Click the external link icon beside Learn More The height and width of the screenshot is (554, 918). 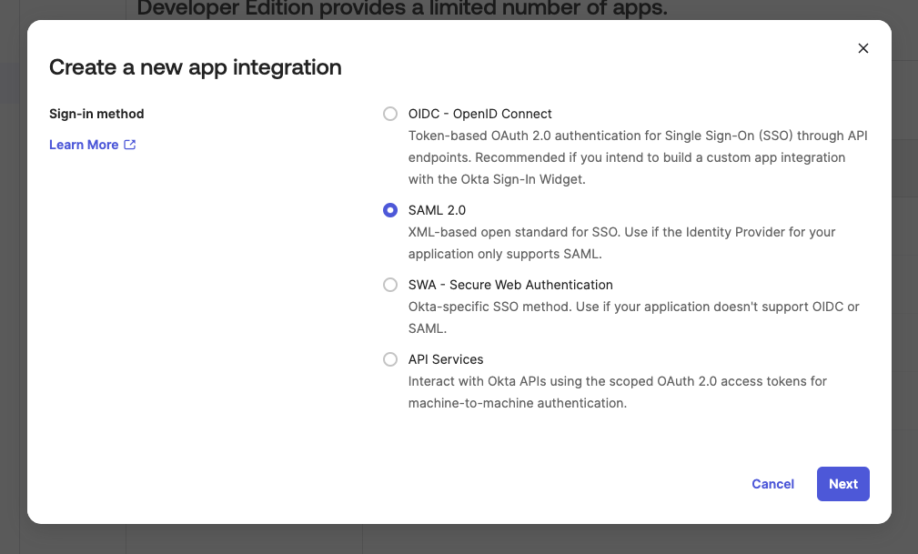130,145
